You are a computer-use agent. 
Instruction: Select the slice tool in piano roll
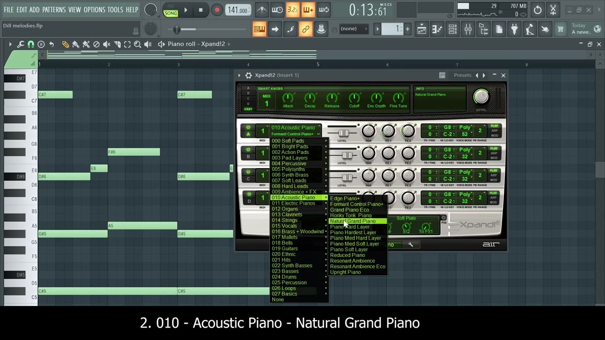click(117, 44)
